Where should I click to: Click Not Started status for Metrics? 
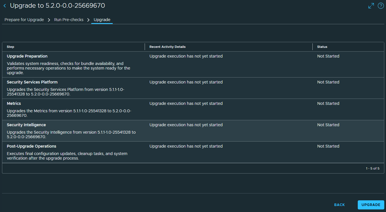pyautogui.click(x=328, y=103)
